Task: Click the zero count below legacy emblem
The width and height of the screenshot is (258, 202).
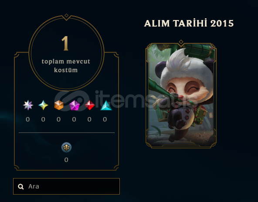Action: (66, 160)
